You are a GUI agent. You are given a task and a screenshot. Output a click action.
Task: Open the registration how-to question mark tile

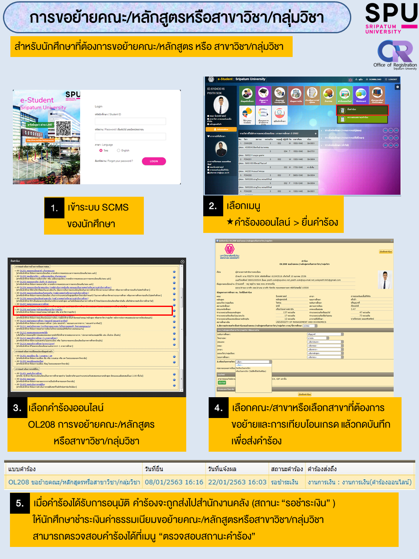(x=247, y=115)
